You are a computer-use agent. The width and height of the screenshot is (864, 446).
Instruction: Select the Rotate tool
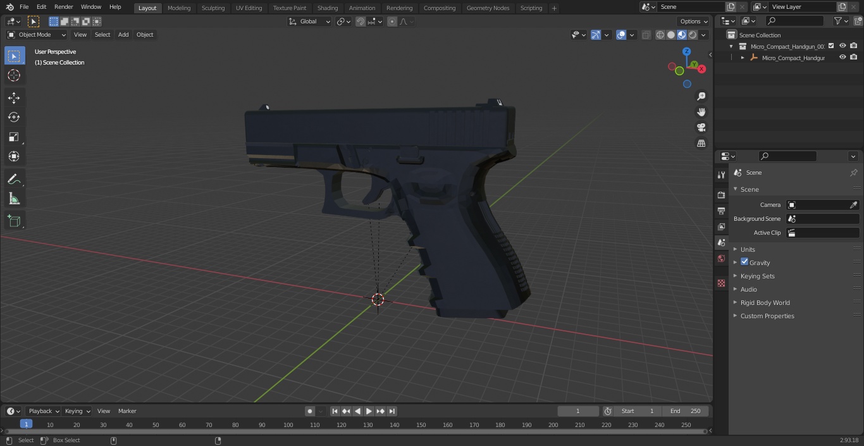14,117
